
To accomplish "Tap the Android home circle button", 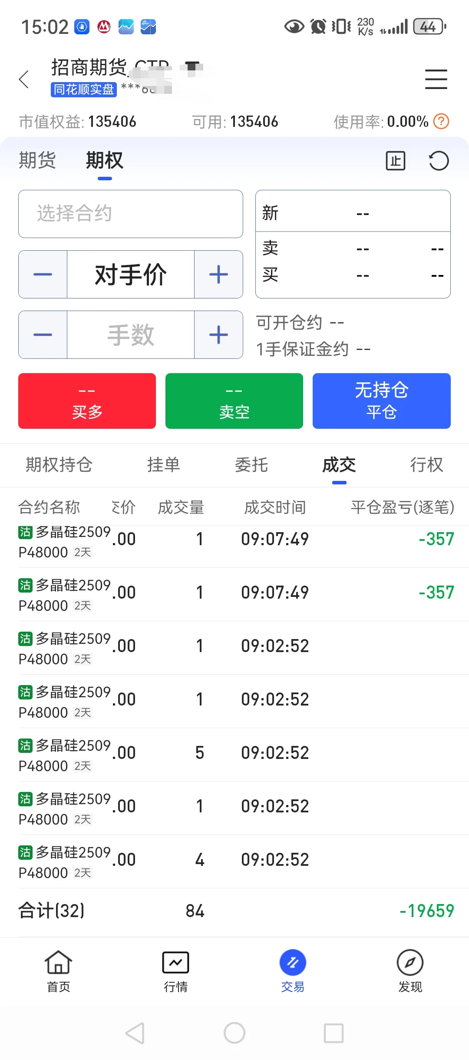I will 234,1033.
